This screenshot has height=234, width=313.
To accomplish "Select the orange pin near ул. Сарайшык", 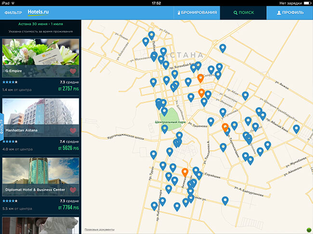I will click(185, 172).
